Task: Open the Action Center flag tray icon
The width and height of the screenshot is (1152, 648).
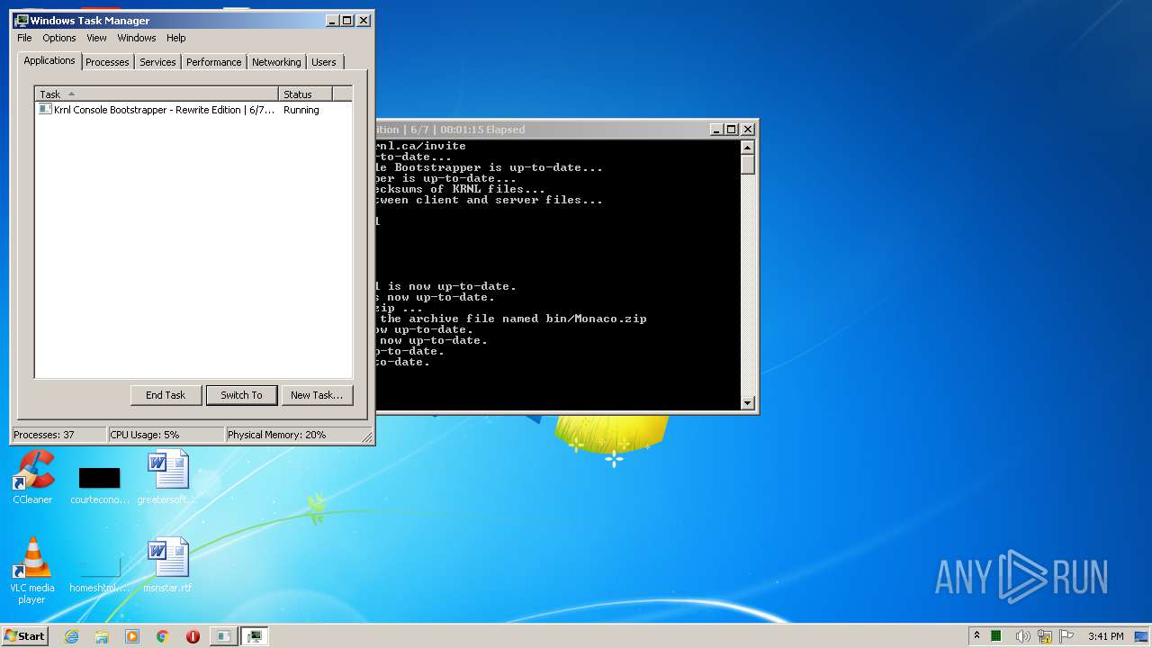Action: tap(1066, 636)
